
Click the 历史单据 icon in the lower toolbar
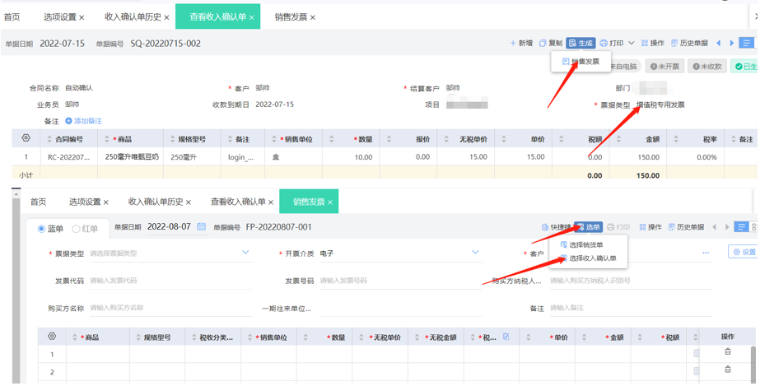(x=672, y=227)
